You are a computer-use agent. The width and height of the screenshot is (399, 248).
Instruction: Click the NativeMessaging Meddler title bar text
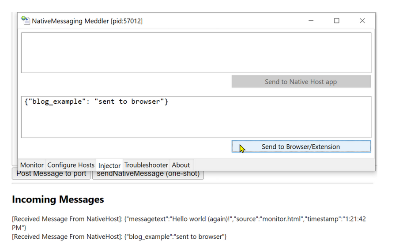point(87,21)
